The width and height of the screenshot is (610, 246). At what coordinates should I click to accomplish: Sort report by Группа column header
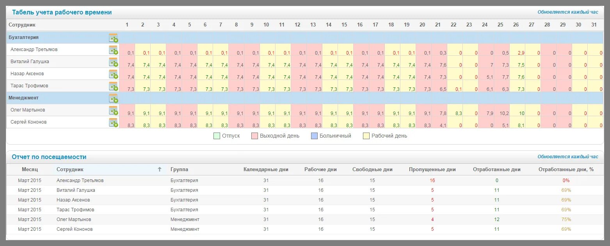[179, 169]
